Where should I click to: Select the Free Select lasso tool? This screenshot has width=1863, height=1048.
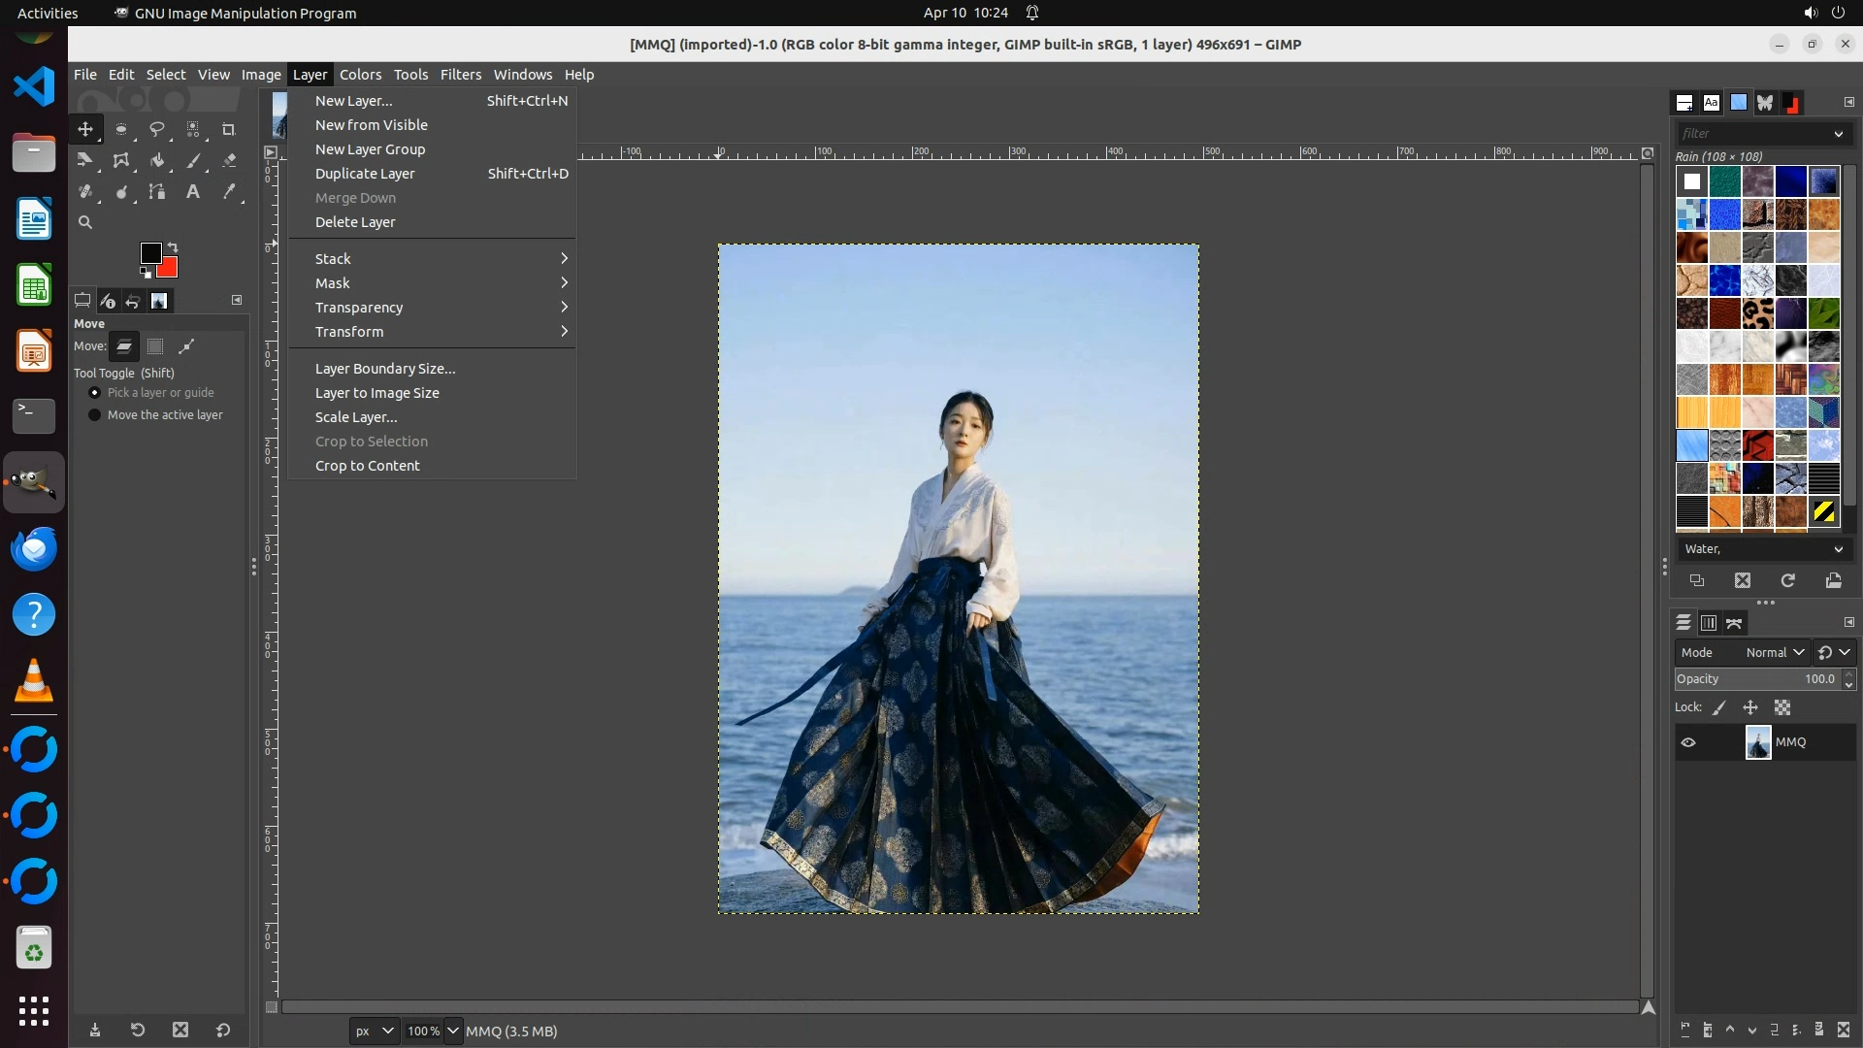click(x=156, y=129)
